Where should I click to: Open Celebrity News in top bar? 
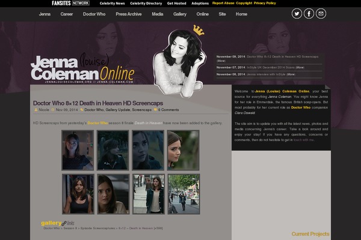[112, 4]
